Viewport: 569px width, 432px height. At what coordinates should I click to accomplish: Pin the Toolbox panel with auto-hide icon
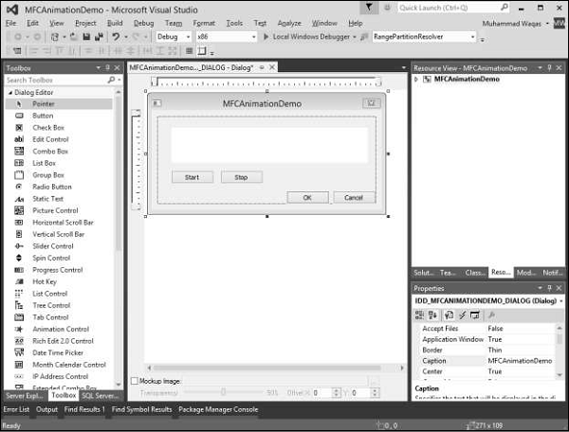[x=108, y=68]
